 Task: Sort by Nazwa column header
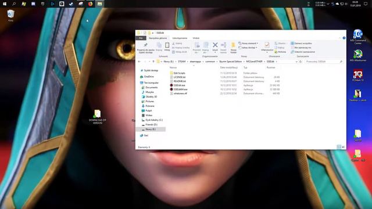[x=173, y=68]
